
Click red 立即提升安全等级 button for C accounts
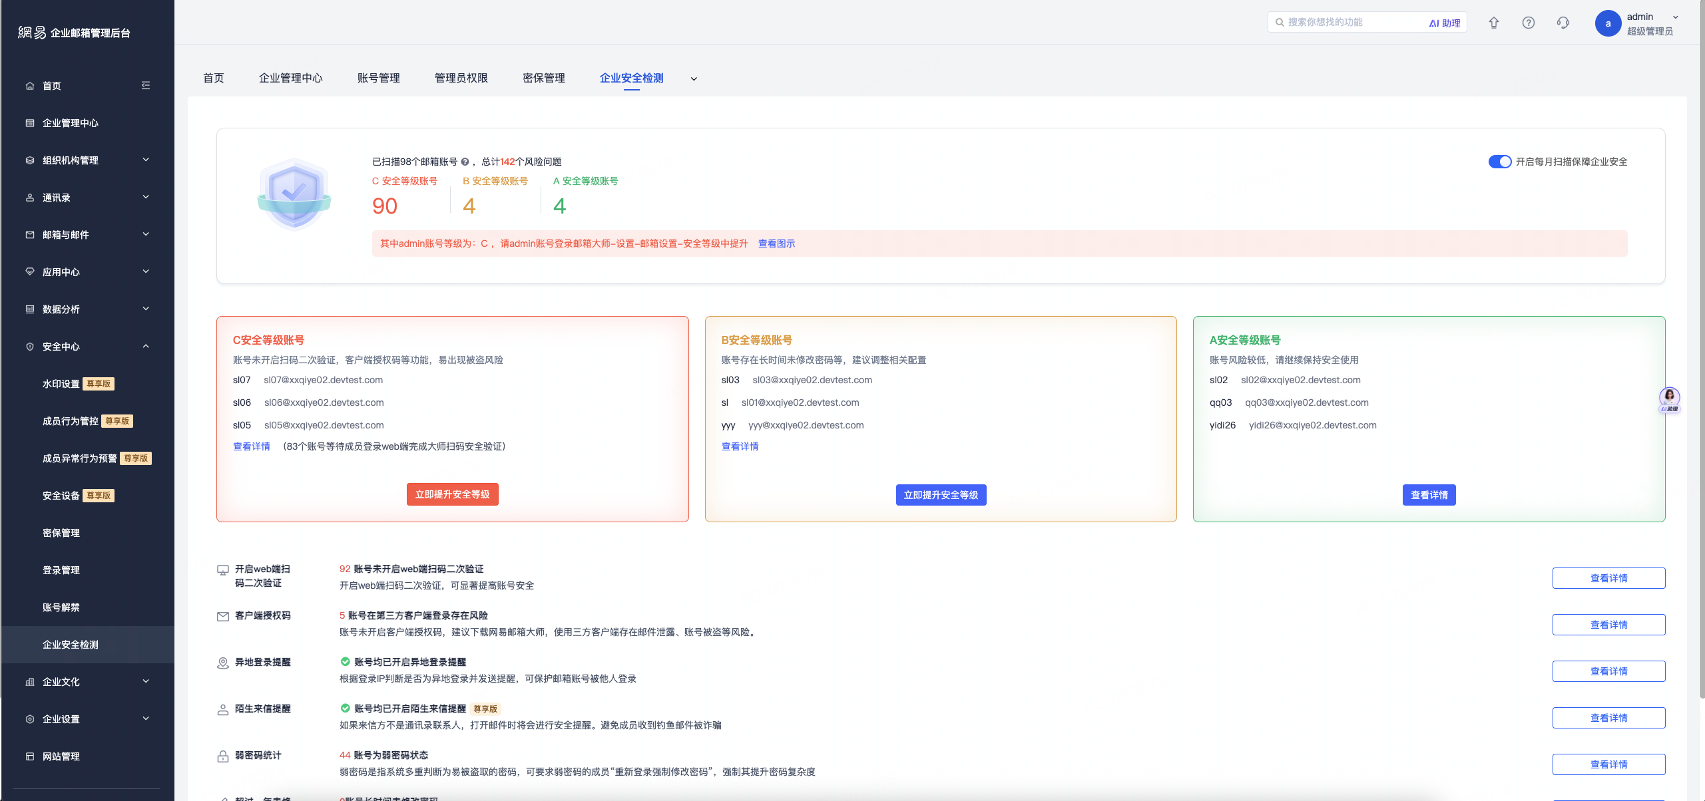click(452, 494)
